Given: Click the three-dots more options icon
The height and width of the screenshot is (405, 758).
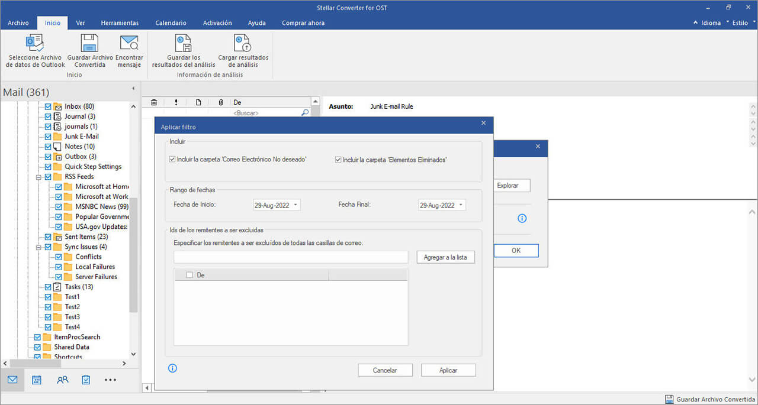Looking at the screenshot, I should pos(111,380).
